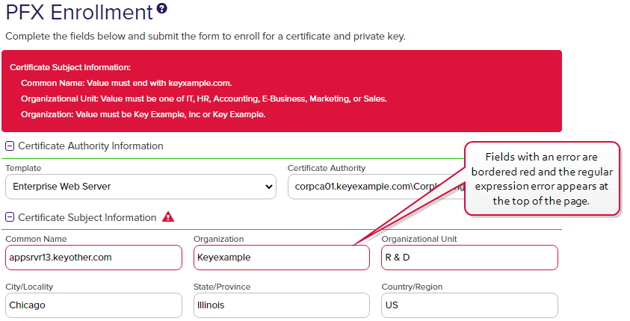Click the Organizational Unit field
This screenshot has height=321, width=630.
pos(469,258)
